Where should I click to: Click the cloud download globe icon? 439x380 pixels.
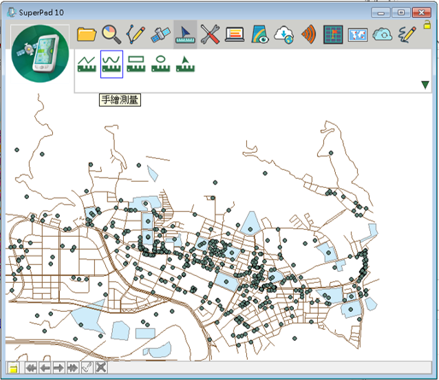(284, 34)
